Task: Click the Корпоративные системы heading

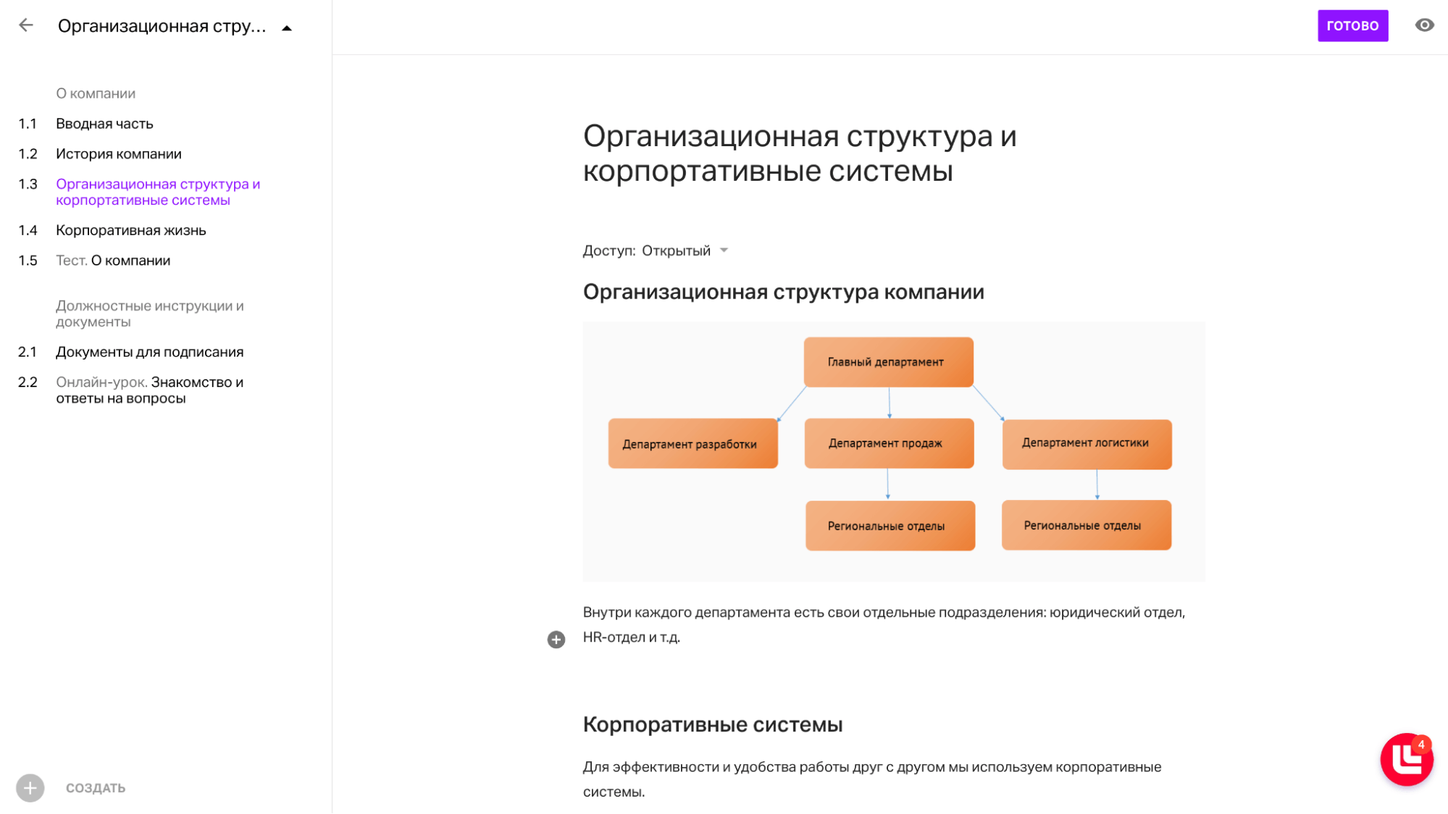Action: point(713,724)
